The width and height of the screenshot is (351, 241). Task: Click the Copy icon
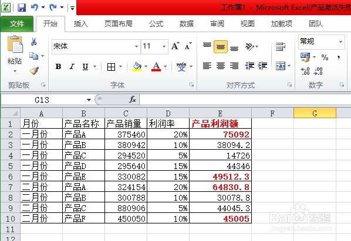pyautogui.click(x=34, y=56)
